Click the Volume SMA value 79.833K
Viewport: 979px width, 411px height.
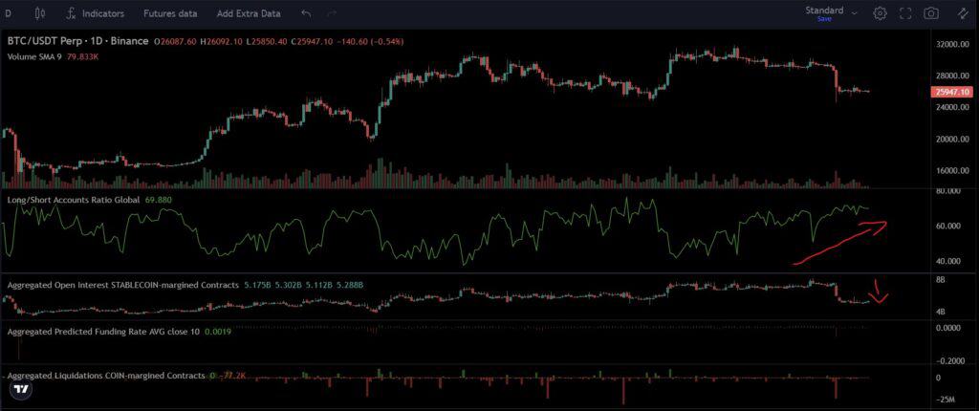coord(83,56)
